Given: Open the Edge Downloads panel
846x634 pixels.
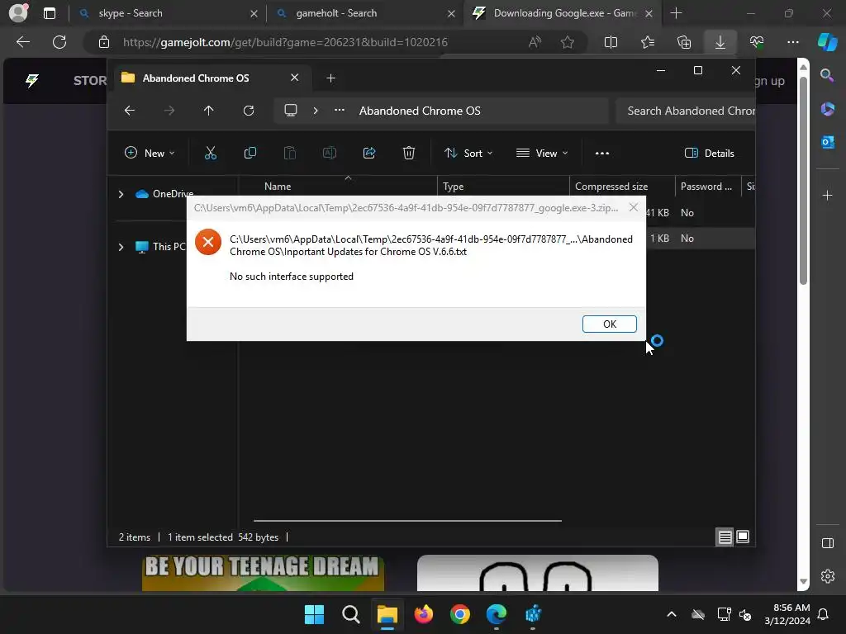Looking at the screenshot, I should tap(720, 42).
